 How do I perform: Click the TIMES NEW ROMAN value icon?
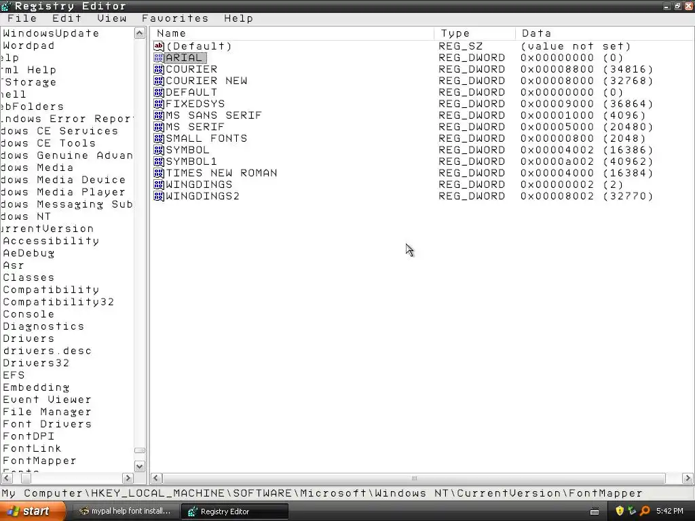(x=159, y=173)
